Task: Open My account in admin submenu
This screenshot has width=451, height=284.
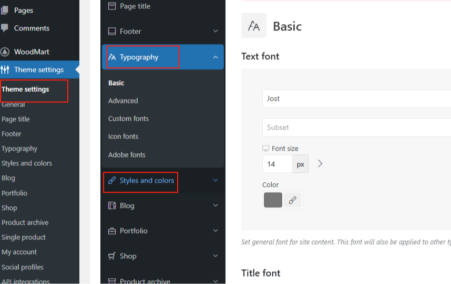Action: click(x=19, y=252)
